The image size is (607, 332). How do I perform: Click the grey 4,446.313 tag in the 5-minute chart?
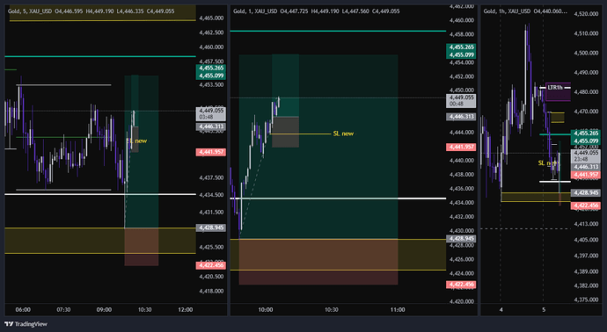click(210, 126)
